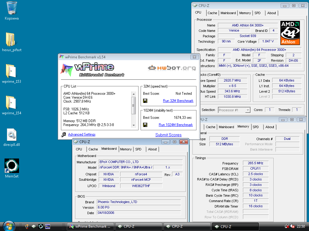Click the Core Speed 2920.7 MHz value
Screen dimensions: 309x231
coord(232,80)
